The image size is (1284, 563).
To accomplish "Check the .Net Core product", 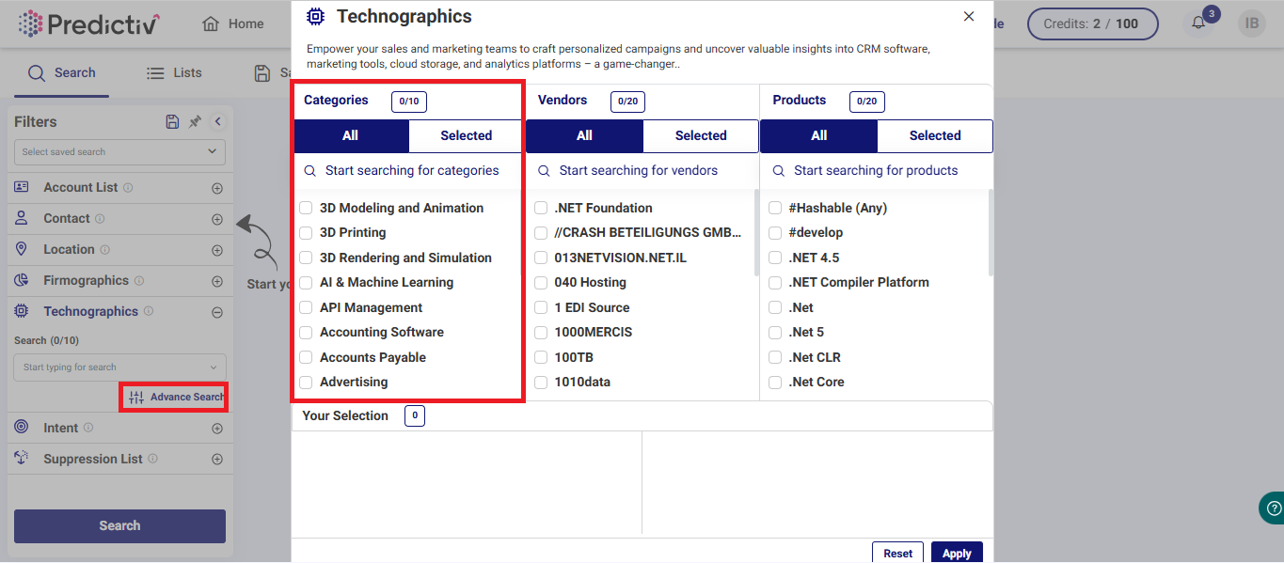I will [775, 382].
